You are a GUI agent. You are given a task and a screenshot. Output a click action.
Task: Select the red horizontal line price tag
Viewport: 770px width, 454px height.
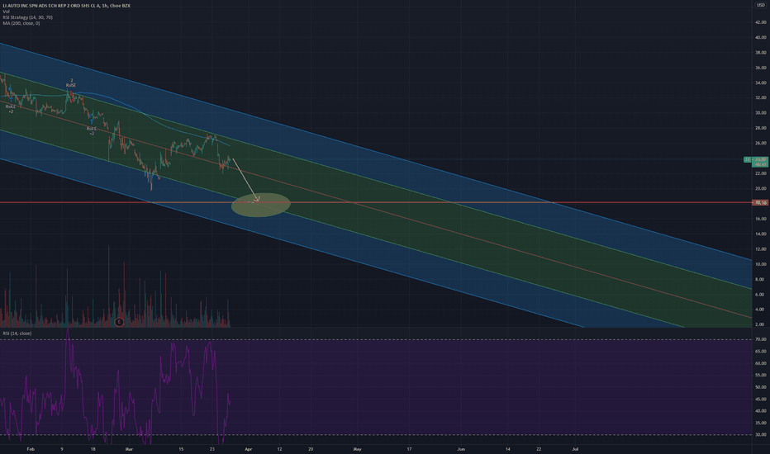point(760,202)
